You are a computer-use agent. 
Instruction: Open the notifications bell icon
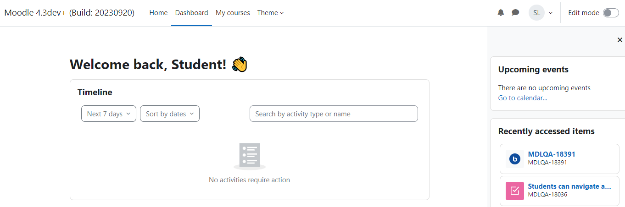(x=501, y=13)
